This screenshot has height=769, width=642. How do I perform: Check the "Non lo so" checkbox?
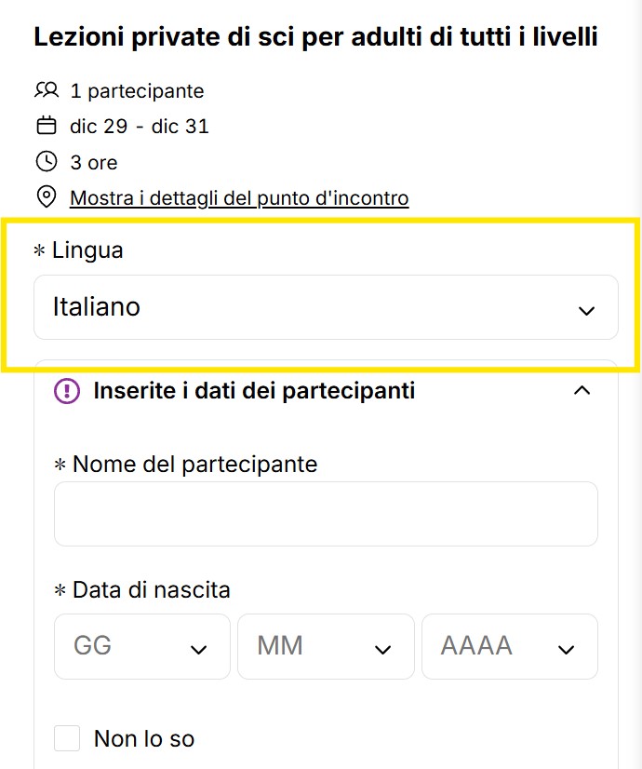(67, 739)
